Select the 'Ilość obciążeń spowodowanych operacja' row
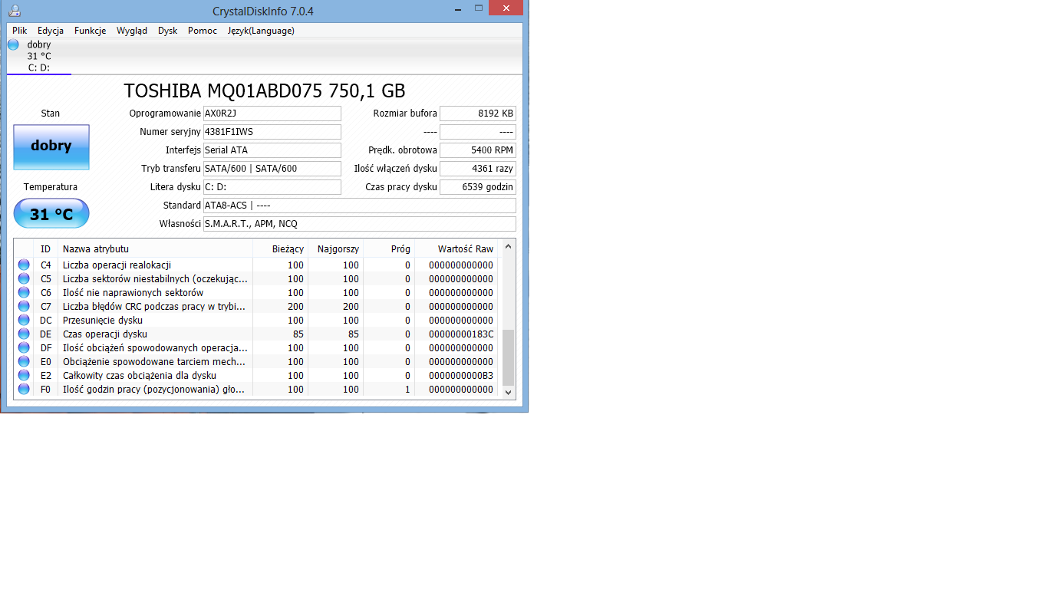The height and width of the screenshot is (589, 1048). click(x=256, y=347)
